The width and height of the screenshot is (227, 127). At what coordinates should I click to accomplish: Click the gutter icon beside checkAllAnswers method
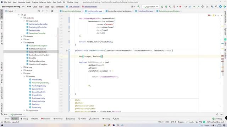click(x=66, y=50)
